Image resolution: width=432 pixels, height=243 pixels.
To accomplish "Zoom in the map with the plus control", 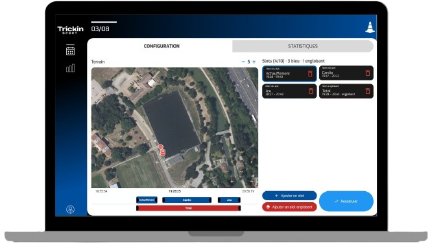I will click(x=232, y=181).
